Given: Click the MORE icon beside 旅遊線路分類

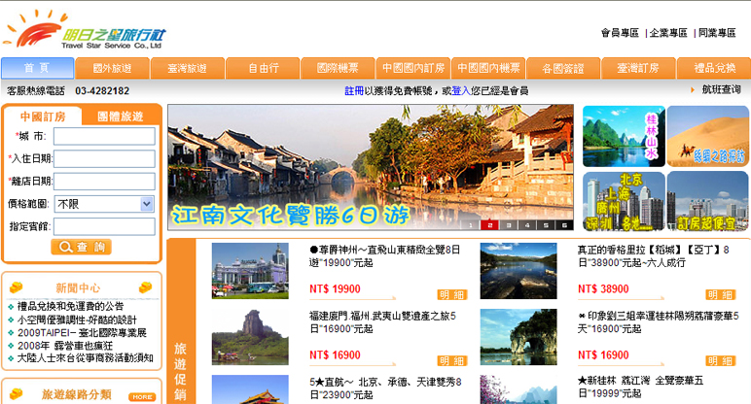Looking at the screenshot, I should click(142, 396).
